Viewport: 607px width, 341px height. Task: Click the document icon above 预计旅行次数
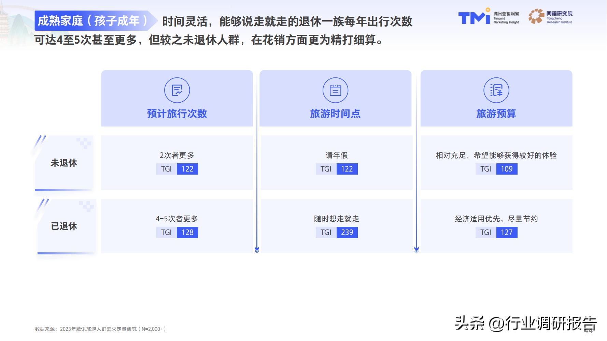(177, 90)
